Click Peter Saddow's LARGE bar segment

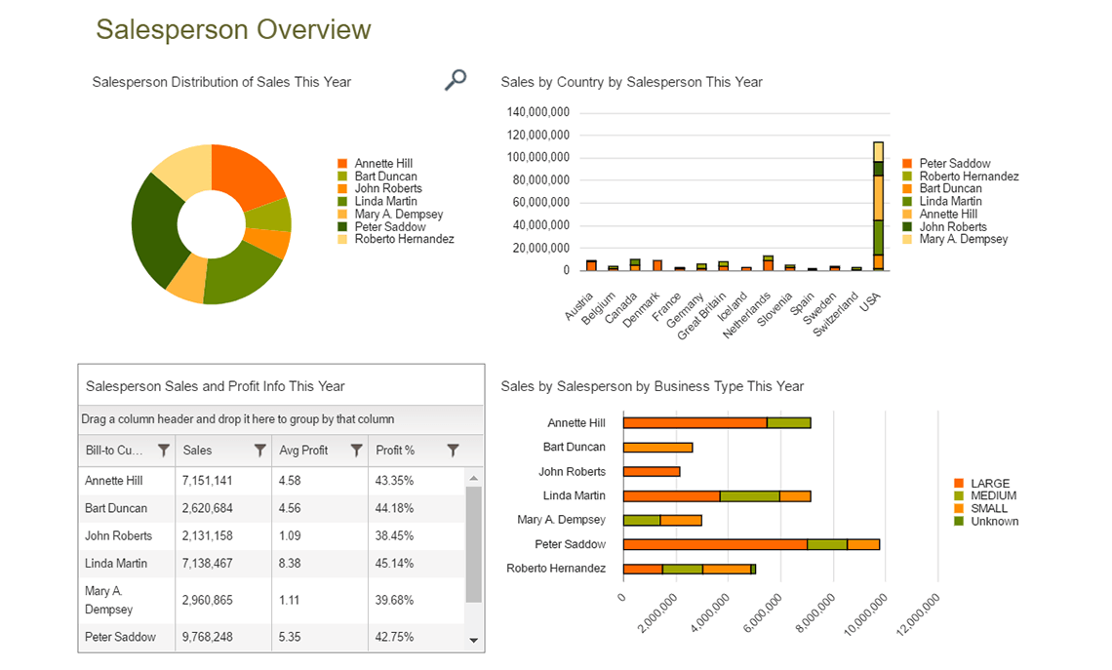pyautogui.click(x=715, y=544)
